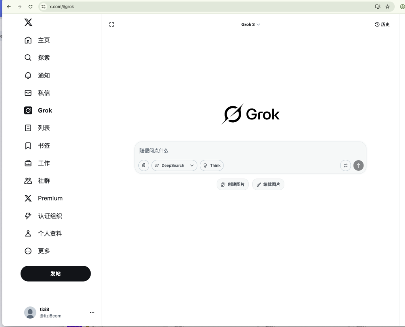Expand the DeepSearch dropdown arrow
The height and width of the screenshot is (327, 405).
192,166
